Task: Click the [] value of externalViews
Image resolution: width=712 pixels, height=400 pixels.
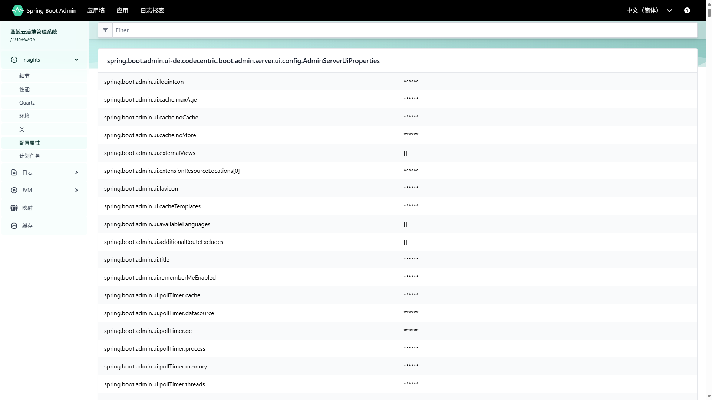Action: pos(405,153)
